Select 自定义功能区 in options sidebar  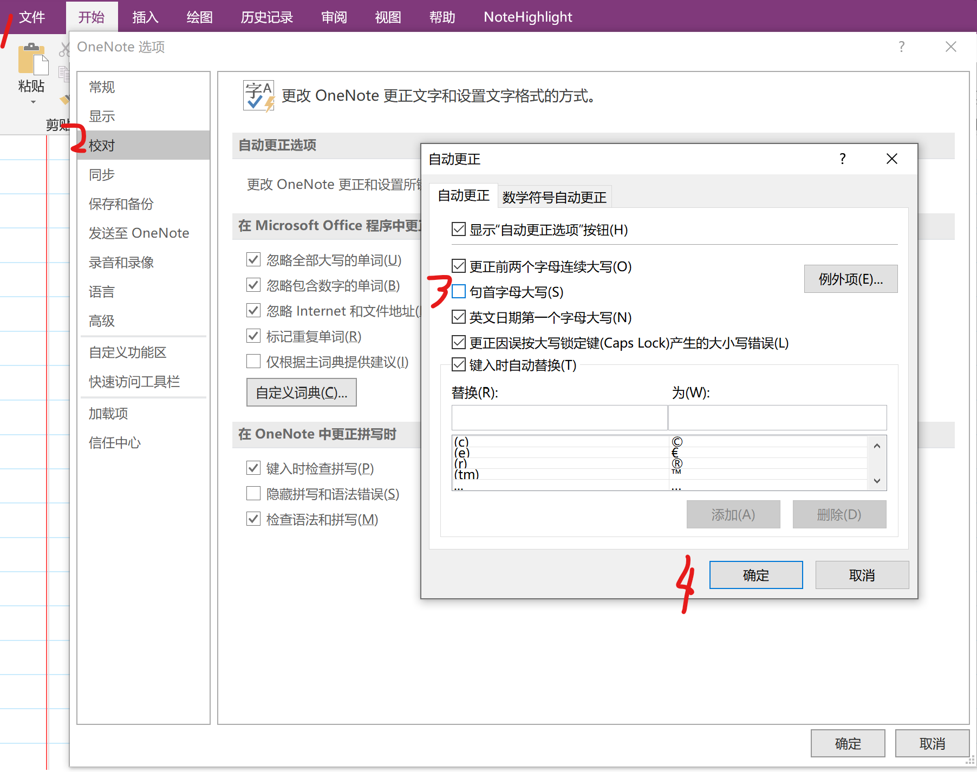(144, 352)
